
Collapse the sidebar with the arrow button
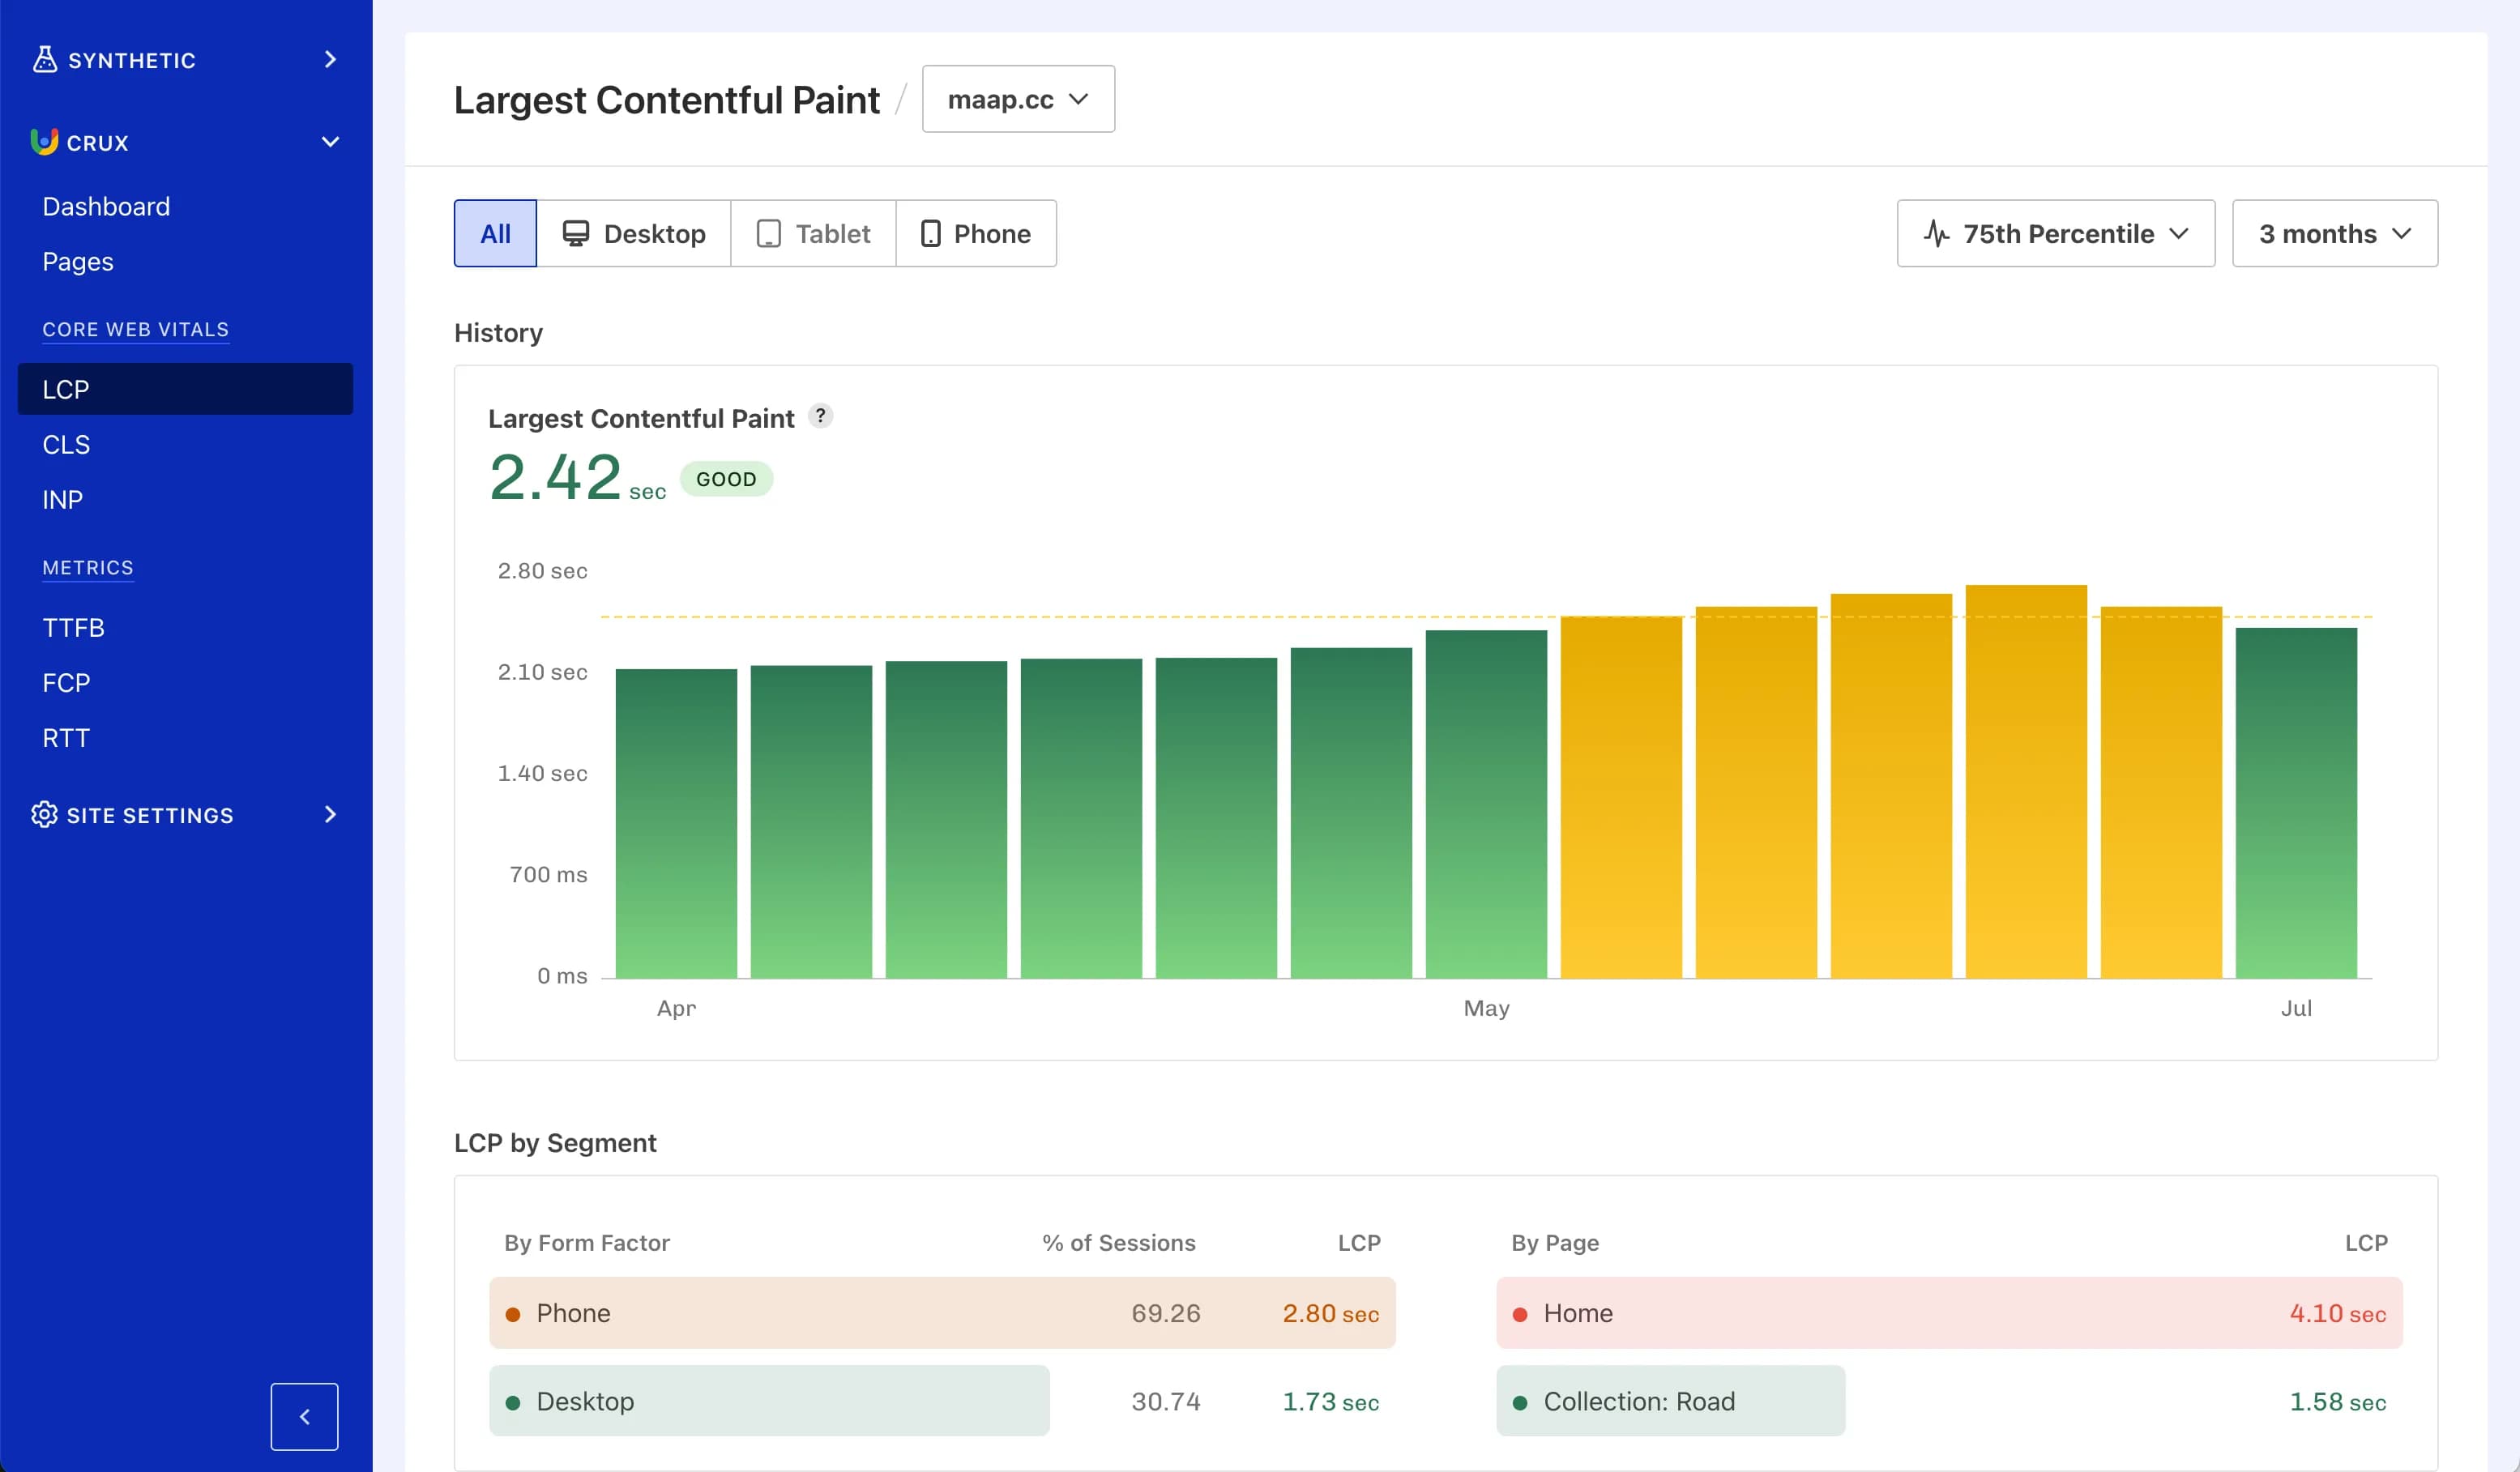304,1416
